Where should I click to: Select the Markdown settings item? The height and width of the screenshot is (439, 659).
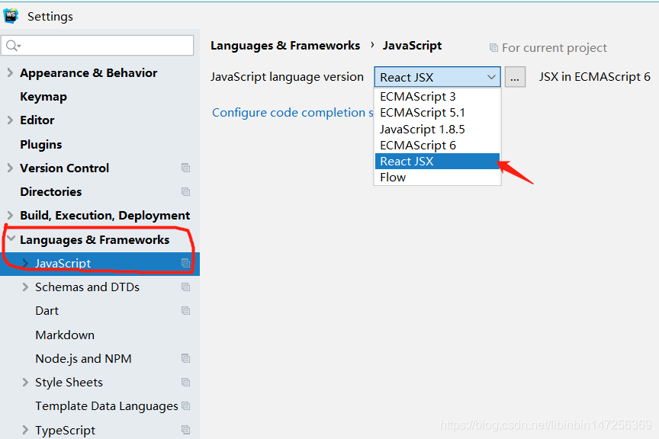pyautogui.click(x=65, y=335)
